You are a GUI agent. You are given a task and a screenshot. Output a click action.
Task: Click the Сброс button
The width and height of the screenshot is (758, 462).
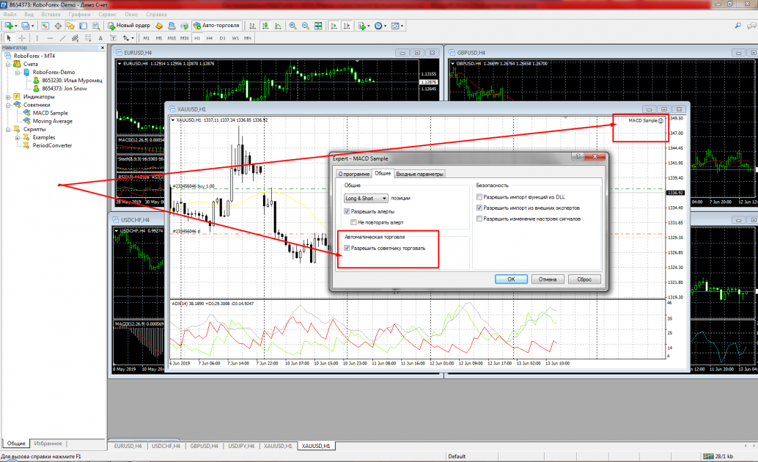(584, 279)
